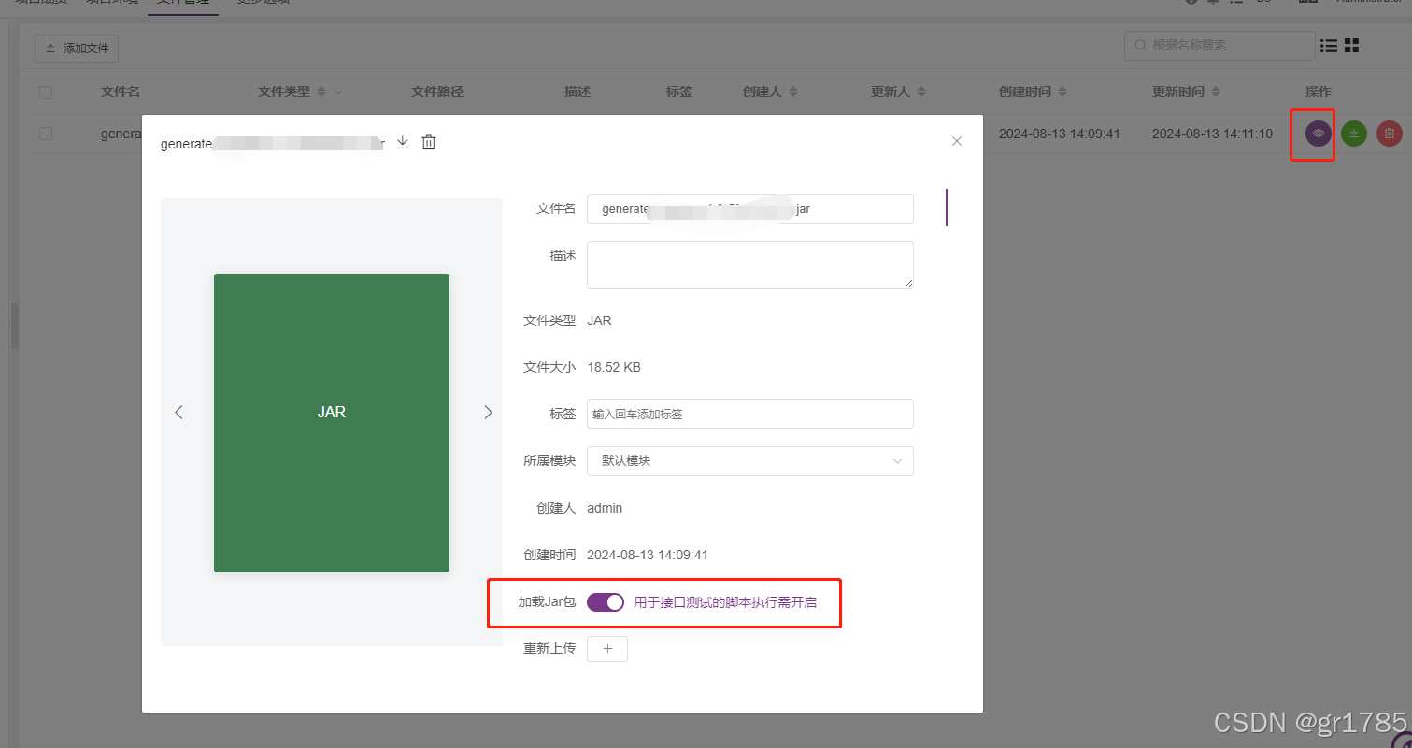
Task: Sort the table by 创建人
Action: tap(793, 92)
